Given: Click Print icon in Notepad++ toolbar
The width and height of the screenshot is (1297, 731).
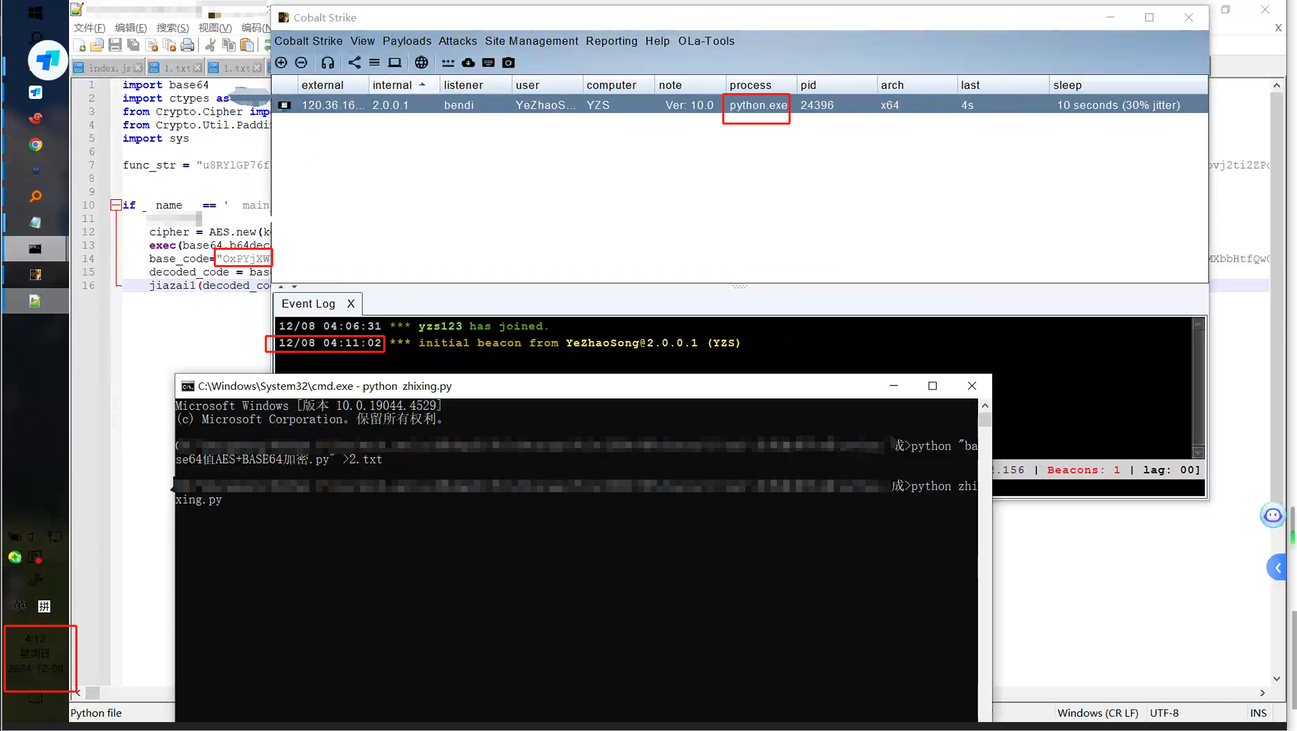Looking at the screenshot, I should 187,45.
